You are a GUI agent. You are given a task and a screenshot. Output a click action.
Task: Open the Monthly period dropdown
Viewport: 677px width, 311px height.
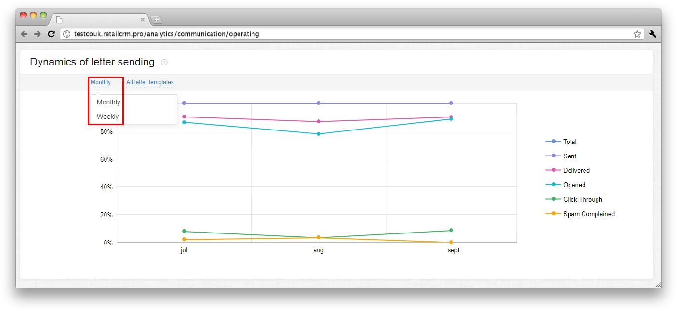pos(101,82)
